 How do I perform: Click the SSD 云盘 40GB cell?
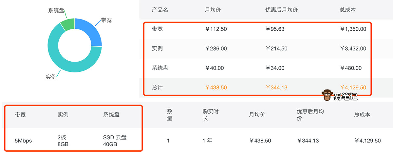point(115,141)
